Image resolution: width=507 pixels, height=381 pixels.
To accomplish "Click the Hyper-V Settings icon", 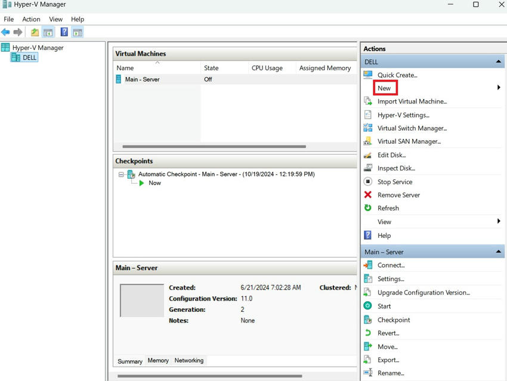I will 367,114.
